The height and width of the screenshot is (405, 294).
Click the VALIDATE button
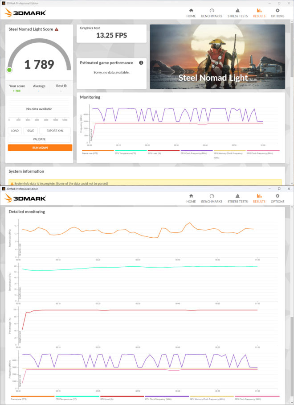point(39,139)
